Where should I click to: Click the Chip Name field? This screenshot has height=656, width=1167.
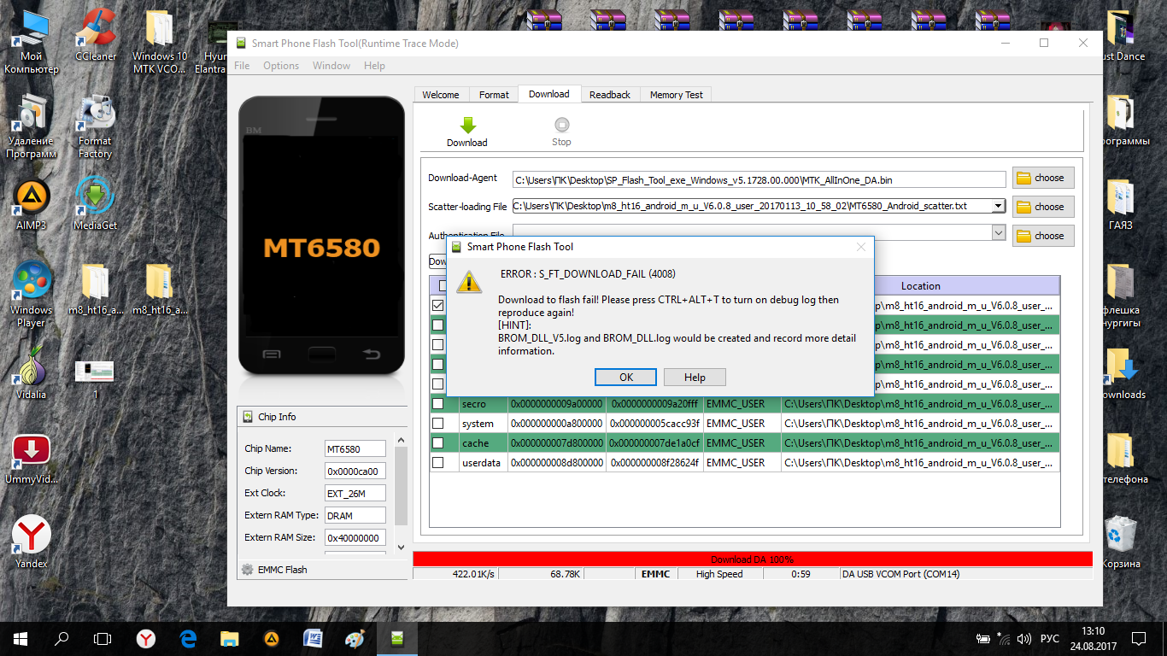tap(355, 448)
